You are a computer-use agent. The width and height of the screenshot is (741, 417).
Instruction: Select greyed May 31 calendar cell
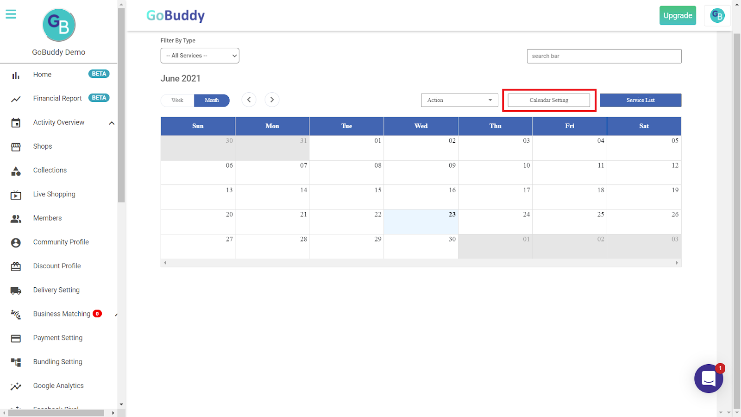(272, 148)
